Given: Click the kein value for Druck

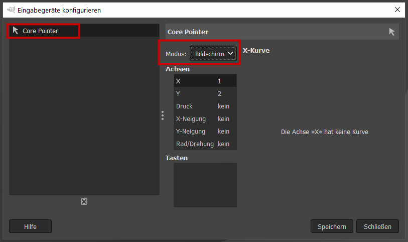Looking at the screenshot, I should pos(223,106).
